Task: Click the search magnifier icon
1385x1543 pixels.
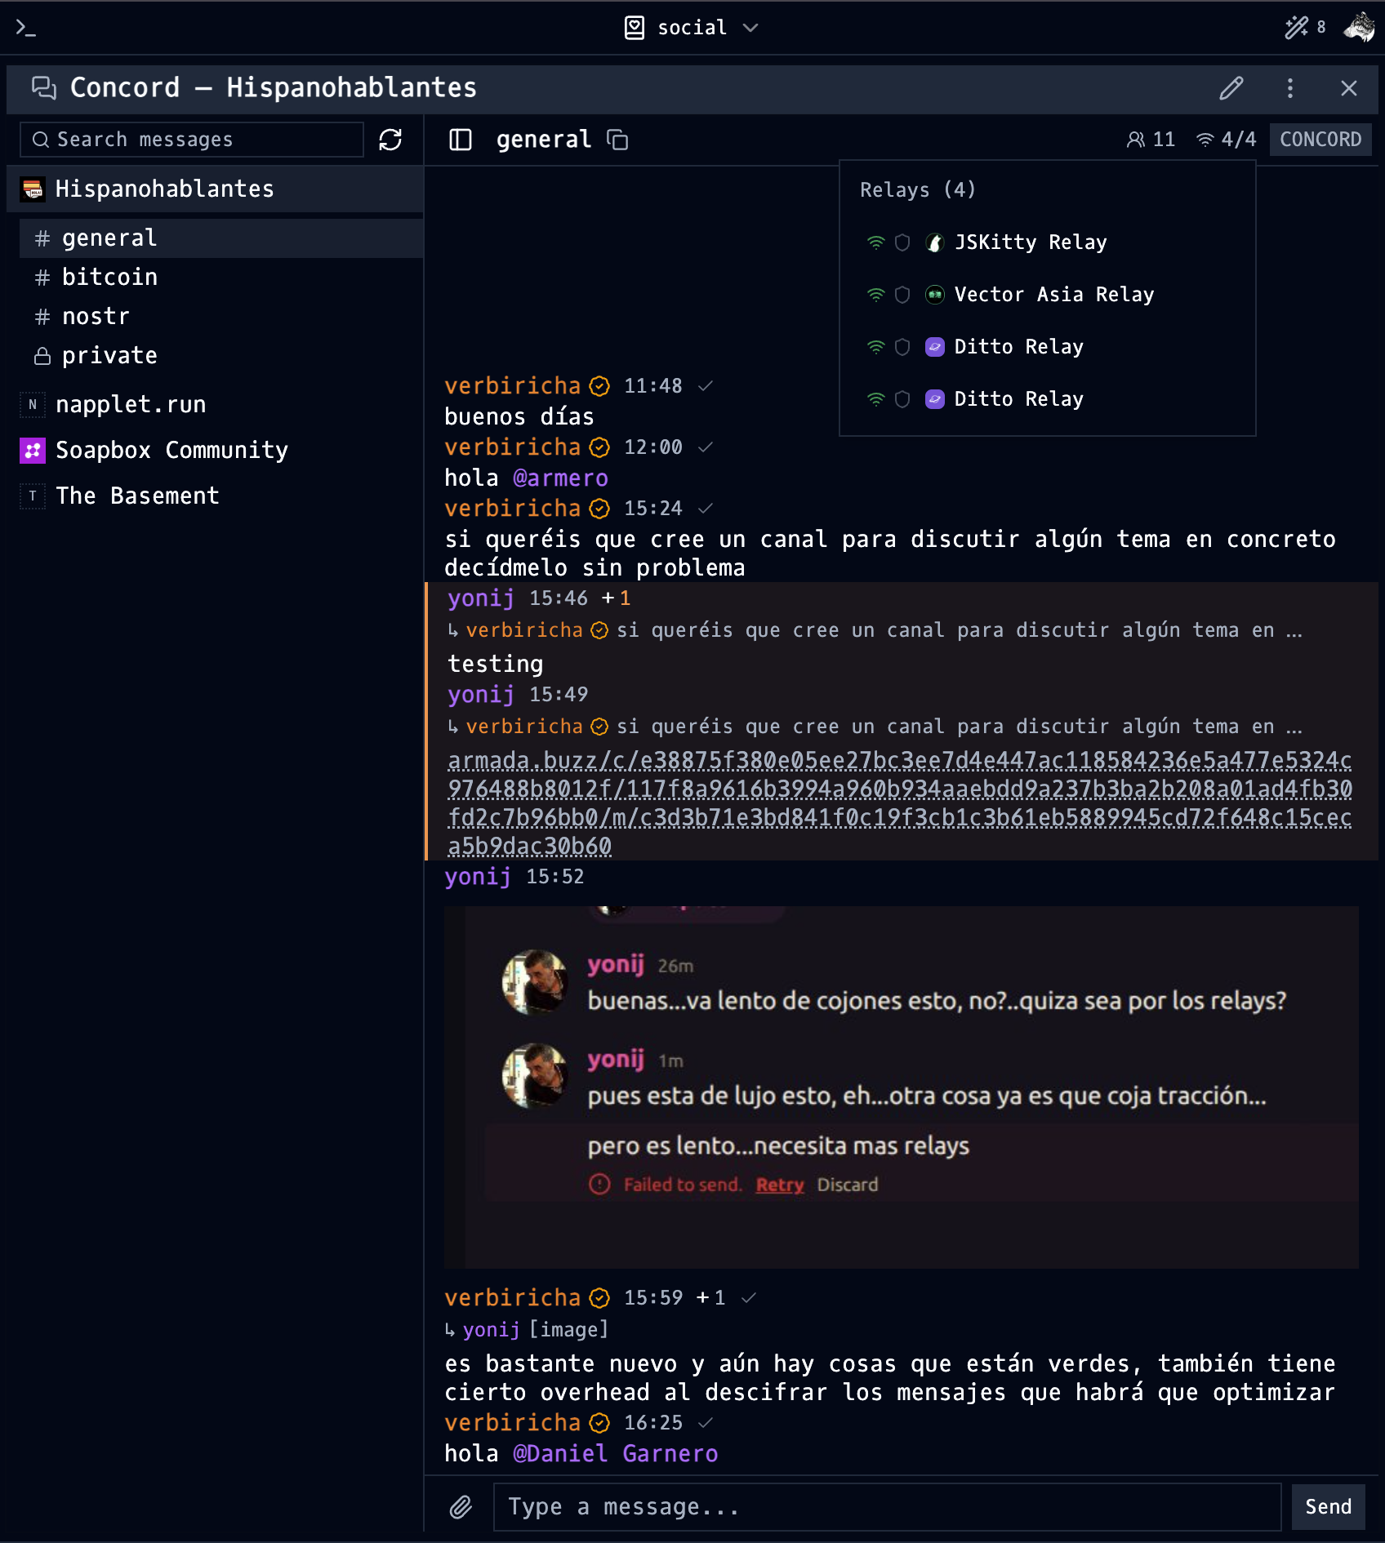Action: 41,140
